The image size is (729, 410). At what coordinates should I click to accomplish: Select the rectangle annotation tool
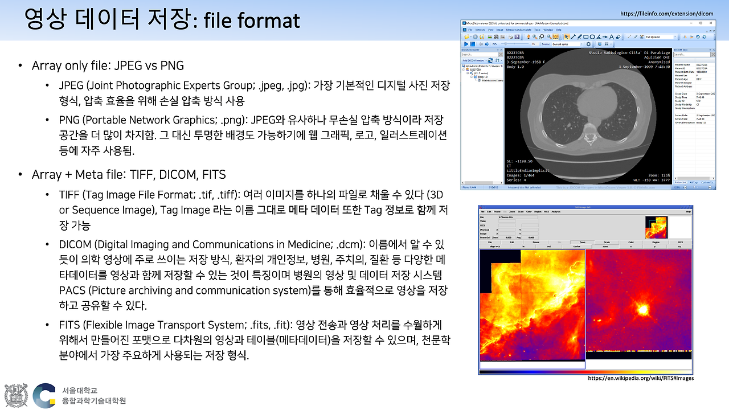click(586, 36)
